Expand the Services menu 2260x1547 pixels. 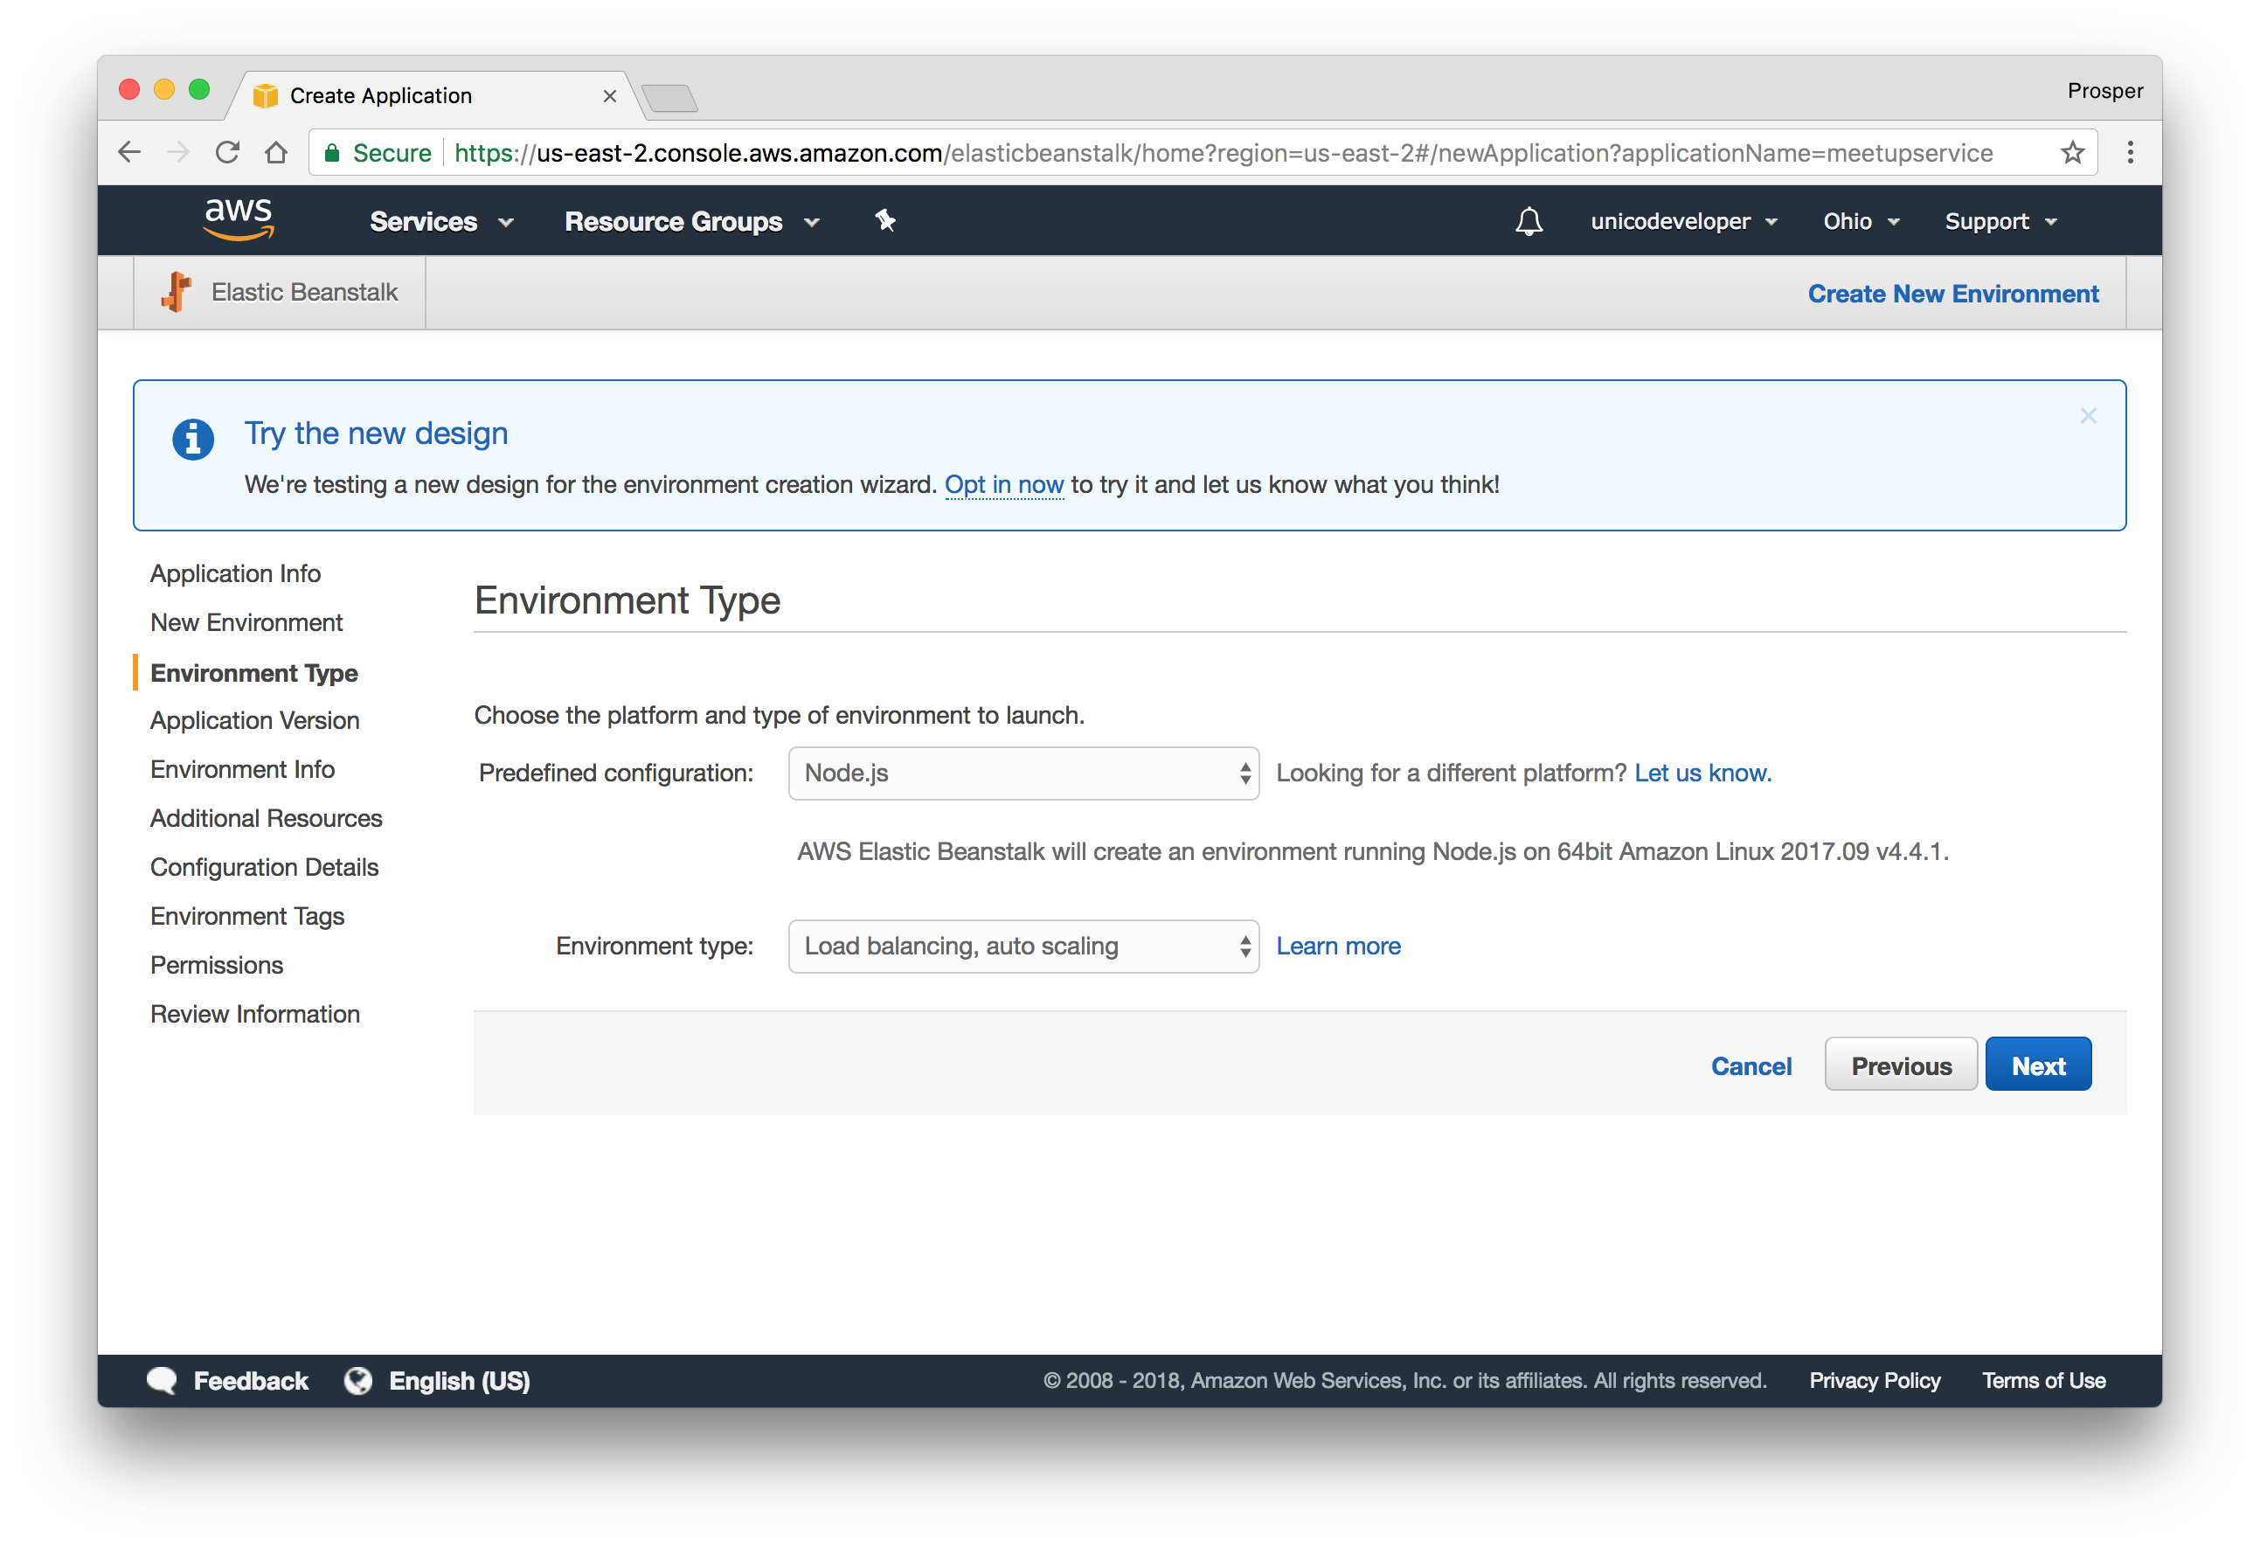(440, 222)
